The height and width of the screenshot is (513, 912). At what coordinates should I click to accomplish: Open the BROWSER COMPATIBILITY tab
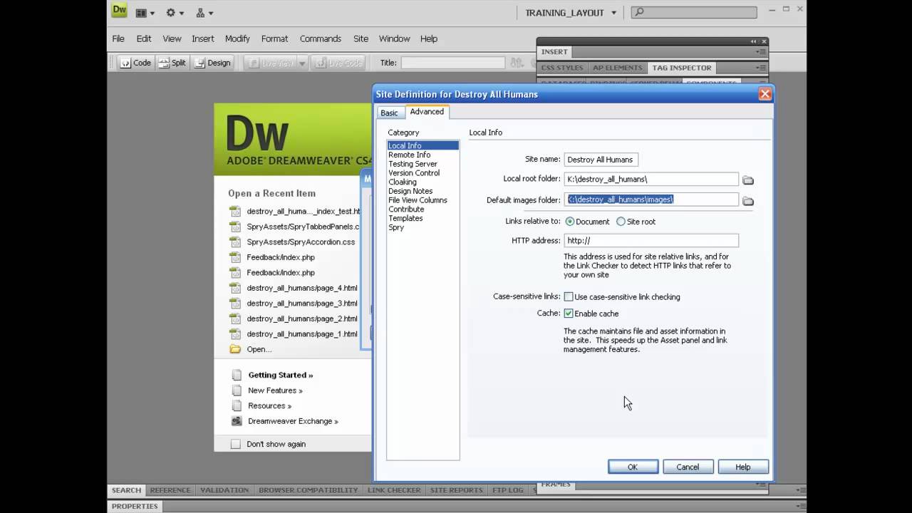click(x=308, y=490)
